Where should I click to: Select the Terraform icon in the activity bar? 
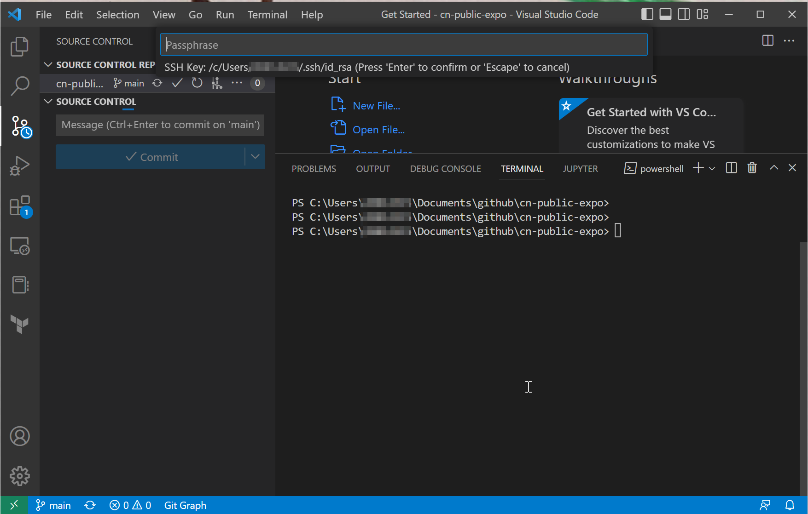coord(19,325)
